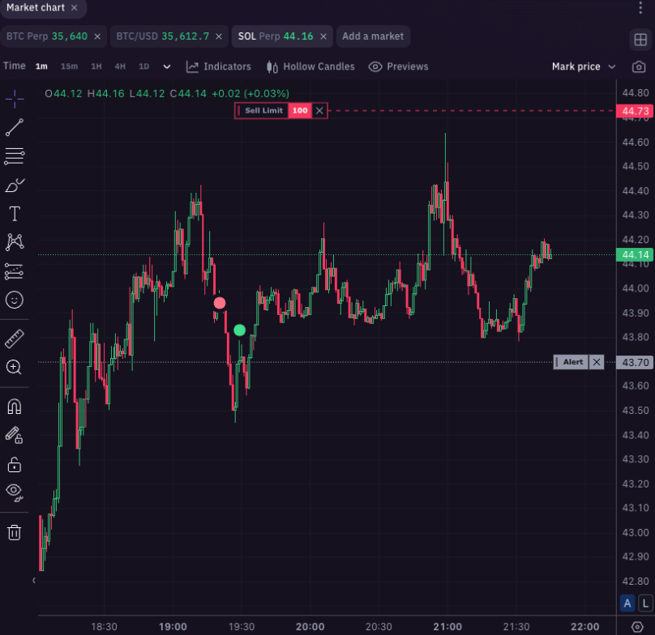
Task: Take a chart snapshot with camera icon
Action: coord(639,66)
